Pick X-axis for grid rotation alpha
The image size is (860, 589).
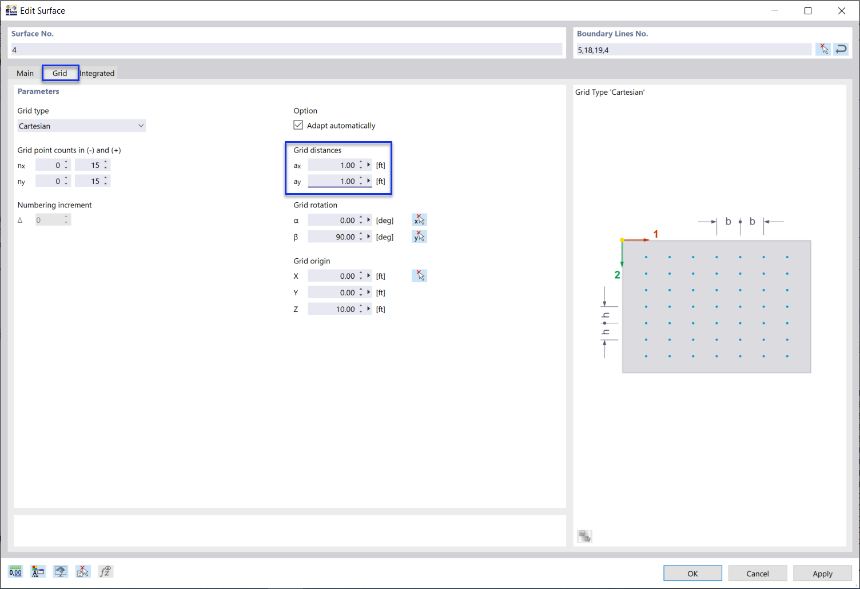tap(419, 219)
